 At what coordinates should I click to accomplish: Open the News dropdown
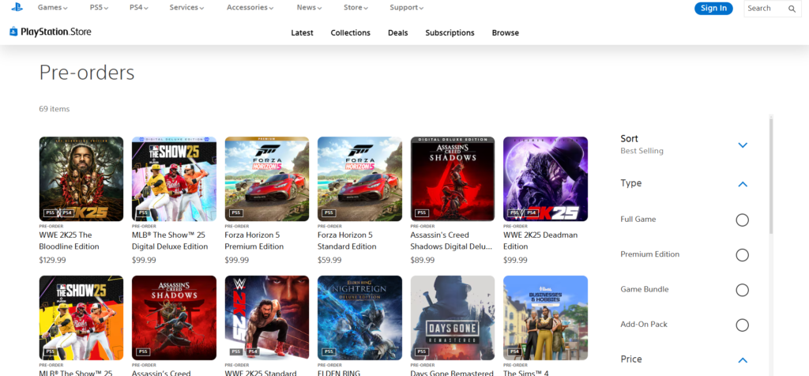(309, 8)
